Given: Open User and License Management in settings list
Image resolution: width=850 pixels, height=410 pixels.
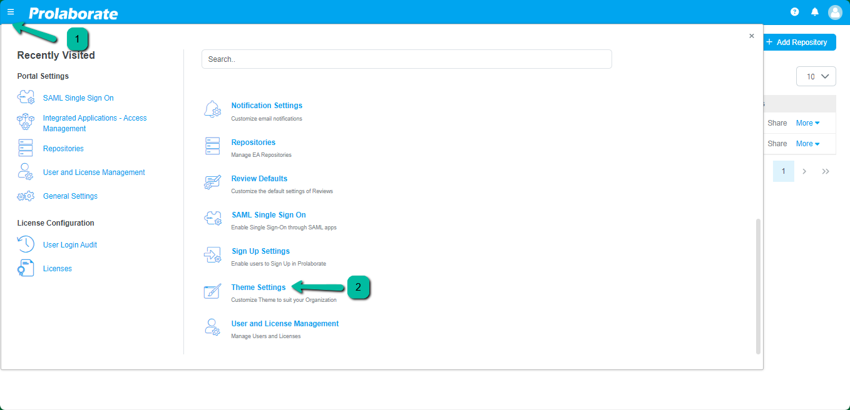Looking at the screenshot, I should coord(285,324).
